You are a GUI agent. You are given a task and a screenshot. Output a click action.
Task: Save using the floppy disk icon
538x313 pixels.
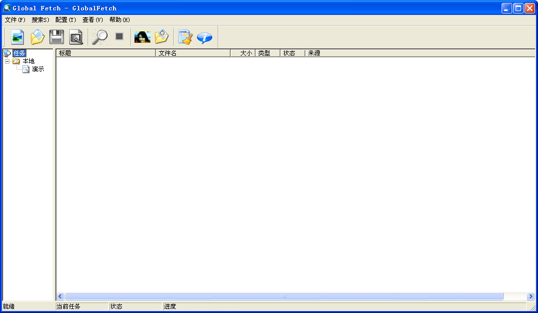tap(57, 37)
